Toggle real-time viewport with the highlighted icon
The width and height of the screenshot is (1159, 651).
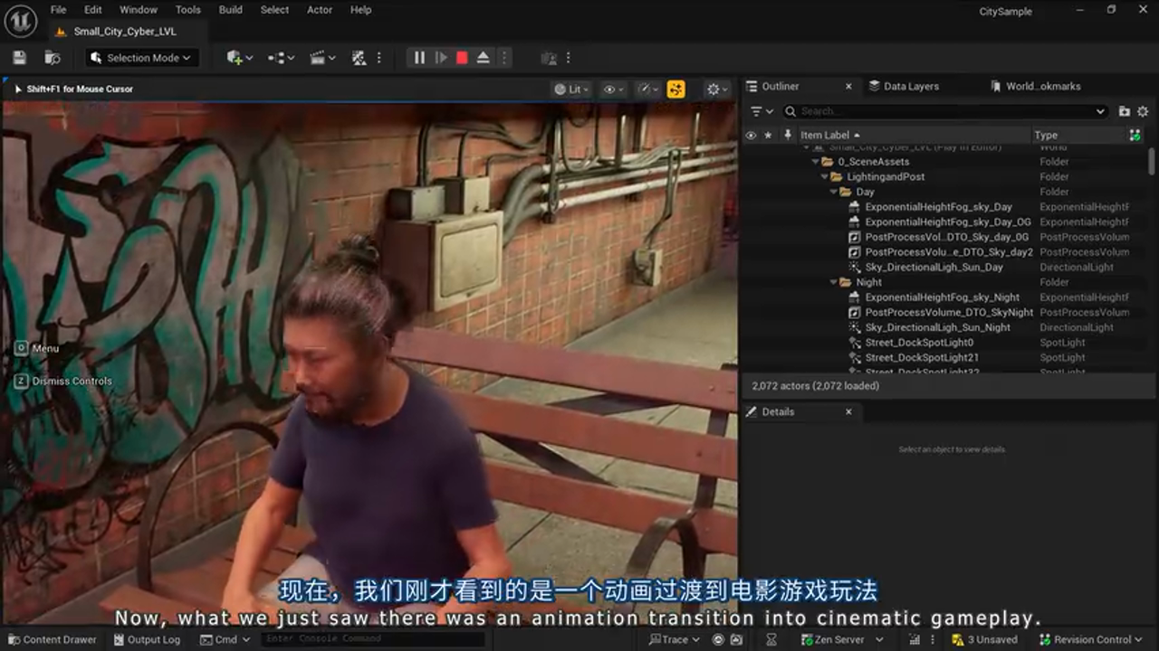[676, 89]
